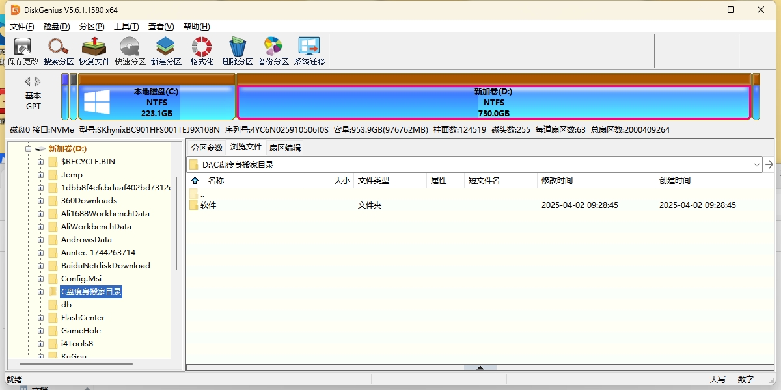Image resolution: width=781 pixels, height=390 pixels.
Task: Expand the BaiduNetdiskDownload folder node
Action: [40, 266]
